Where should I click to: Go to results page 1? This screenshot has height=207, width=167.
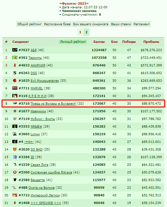point(80,32)
